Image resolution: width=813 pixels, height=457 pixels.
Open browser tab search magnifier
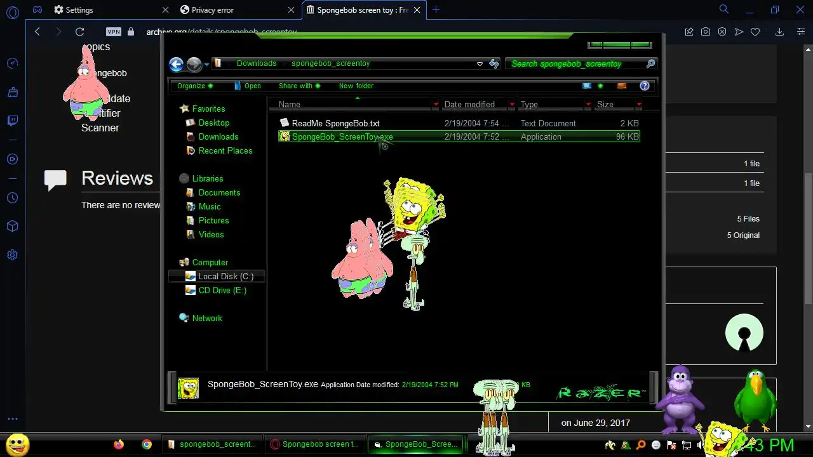coord(723,10)
